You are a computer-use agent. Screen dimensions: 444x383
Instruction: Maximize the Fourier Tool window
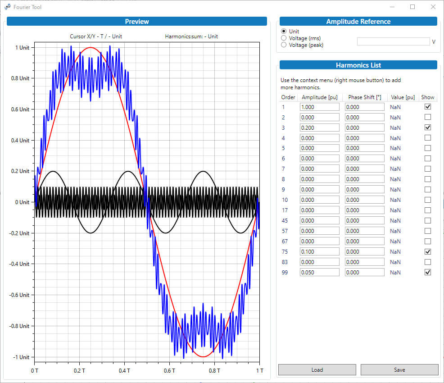[x=412, y=7]
